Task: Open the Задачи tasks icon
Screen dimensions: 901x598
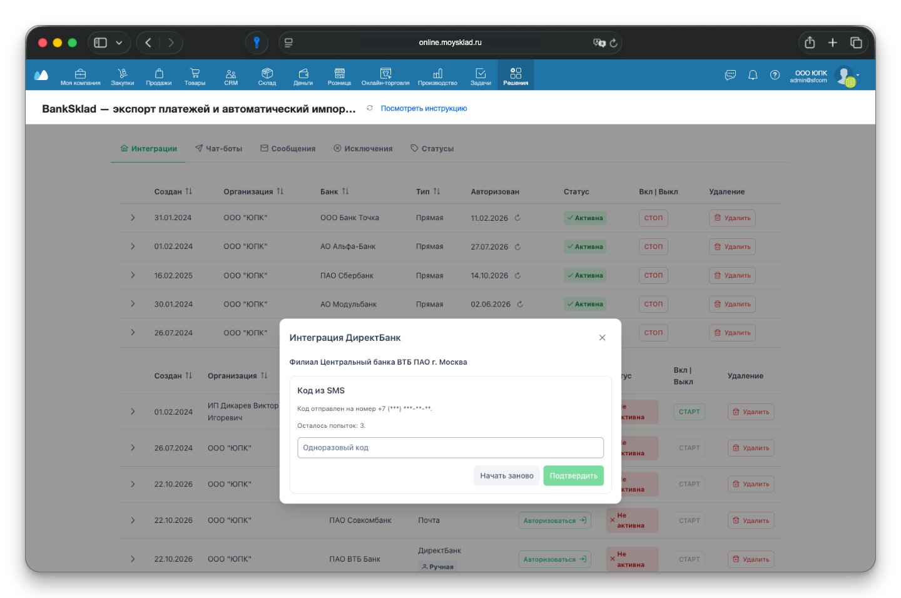Action: (481, 73)
